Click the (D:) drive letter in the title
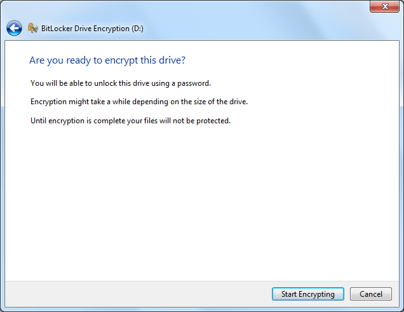The width and height of the screenshot is (404, 312). pyautogui.click(x=137, y=29)
